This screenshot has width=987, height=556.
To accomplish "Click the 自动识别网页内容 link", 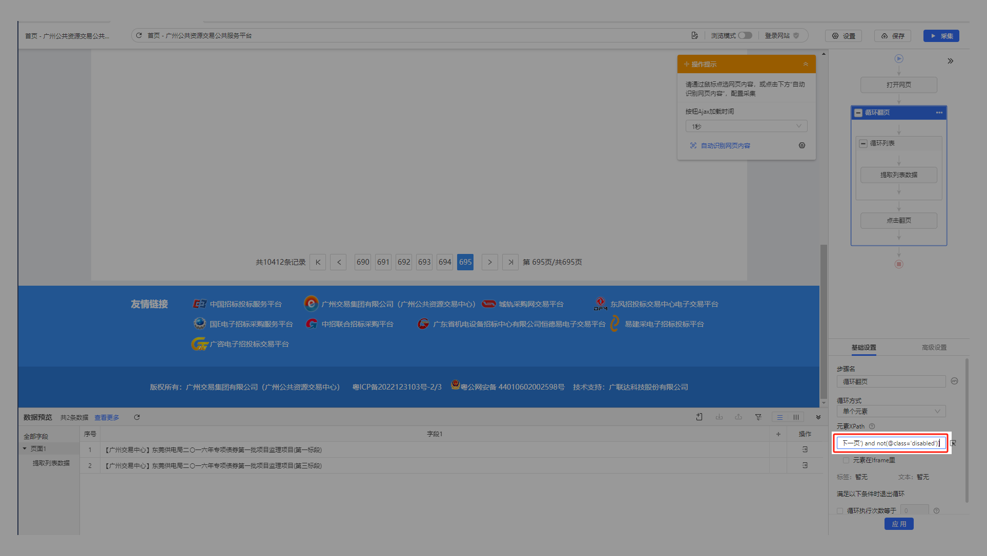I will [x=725, y=146].
